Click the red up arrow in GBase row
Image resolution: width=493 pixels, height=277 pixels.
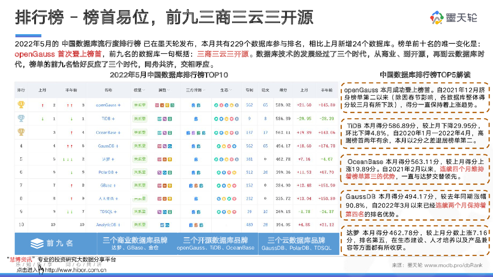(71, 186)
